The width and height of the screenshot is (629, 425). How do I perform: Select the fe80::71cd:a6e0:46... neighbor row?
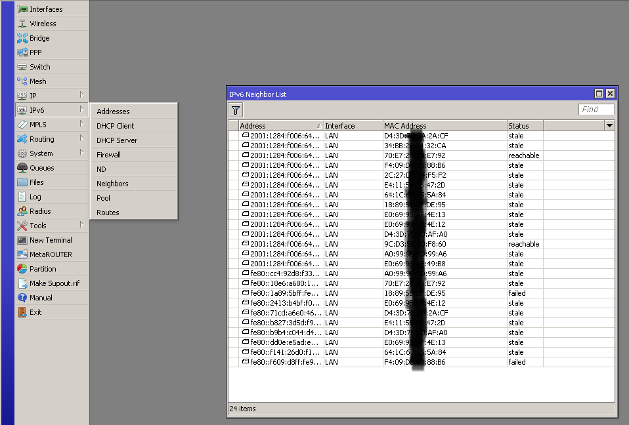click(x=422, y=313)
